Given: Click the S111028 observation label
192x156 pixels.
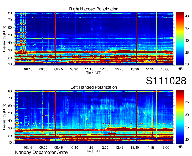Looking at the screenshot, I should (166, 81).
